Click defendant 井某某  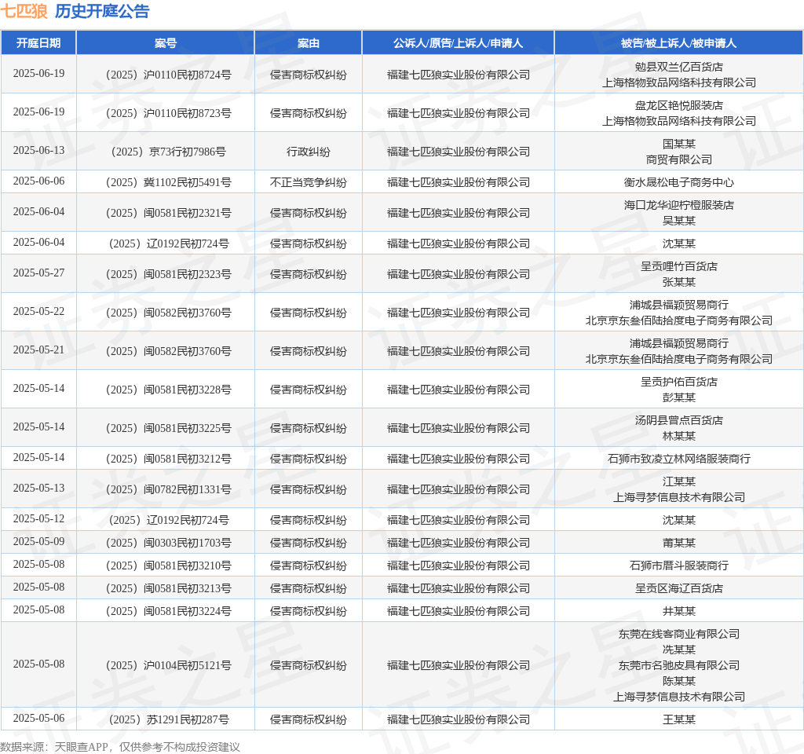point(679,611)
